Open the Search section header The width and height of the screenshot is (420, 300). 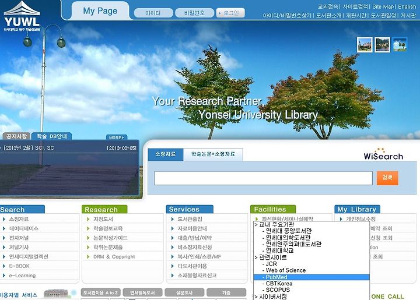(x=22, y=209)
